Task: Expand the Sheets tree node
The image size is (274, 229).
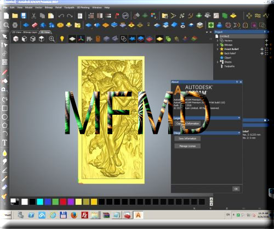Action: [x=218, y=62]
